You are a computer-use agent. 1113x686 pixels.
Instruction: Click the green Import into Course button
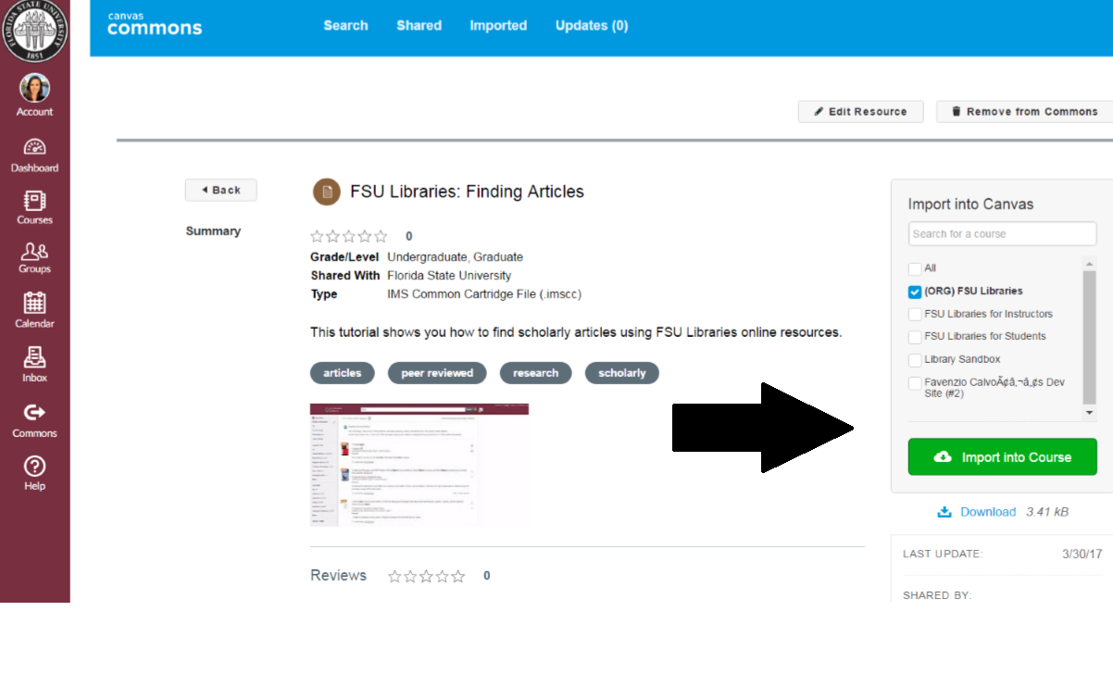pos(1002,457)
